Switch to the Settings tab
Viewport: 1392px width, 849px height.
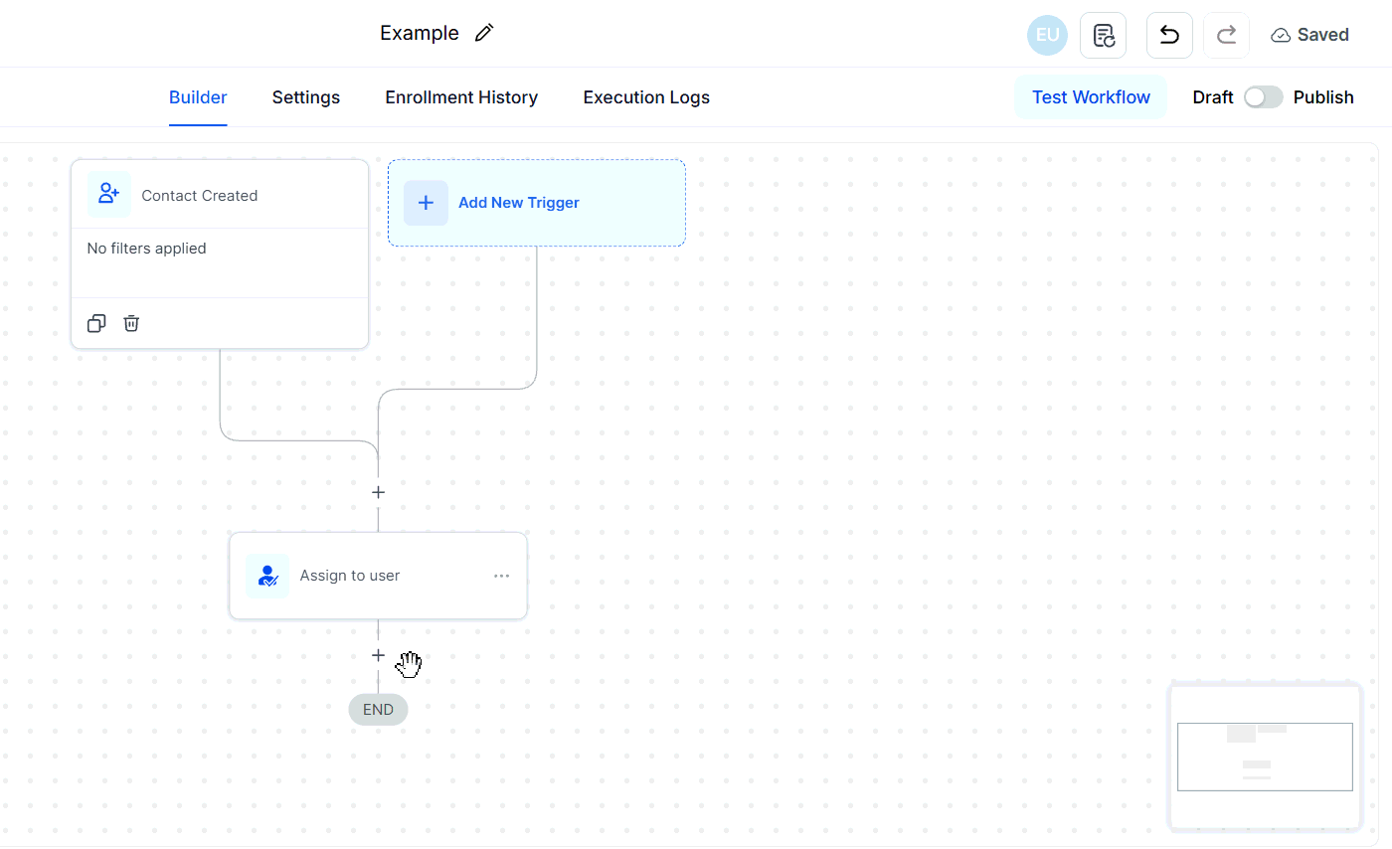[305, 96]
